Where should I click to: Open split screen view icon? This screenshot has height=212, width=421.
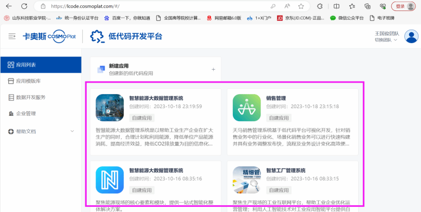tap(336, 6)
